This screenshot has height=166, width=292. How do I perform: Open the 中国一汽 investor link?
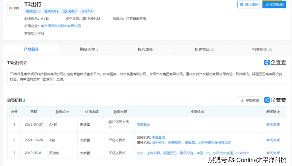point(203,153)
